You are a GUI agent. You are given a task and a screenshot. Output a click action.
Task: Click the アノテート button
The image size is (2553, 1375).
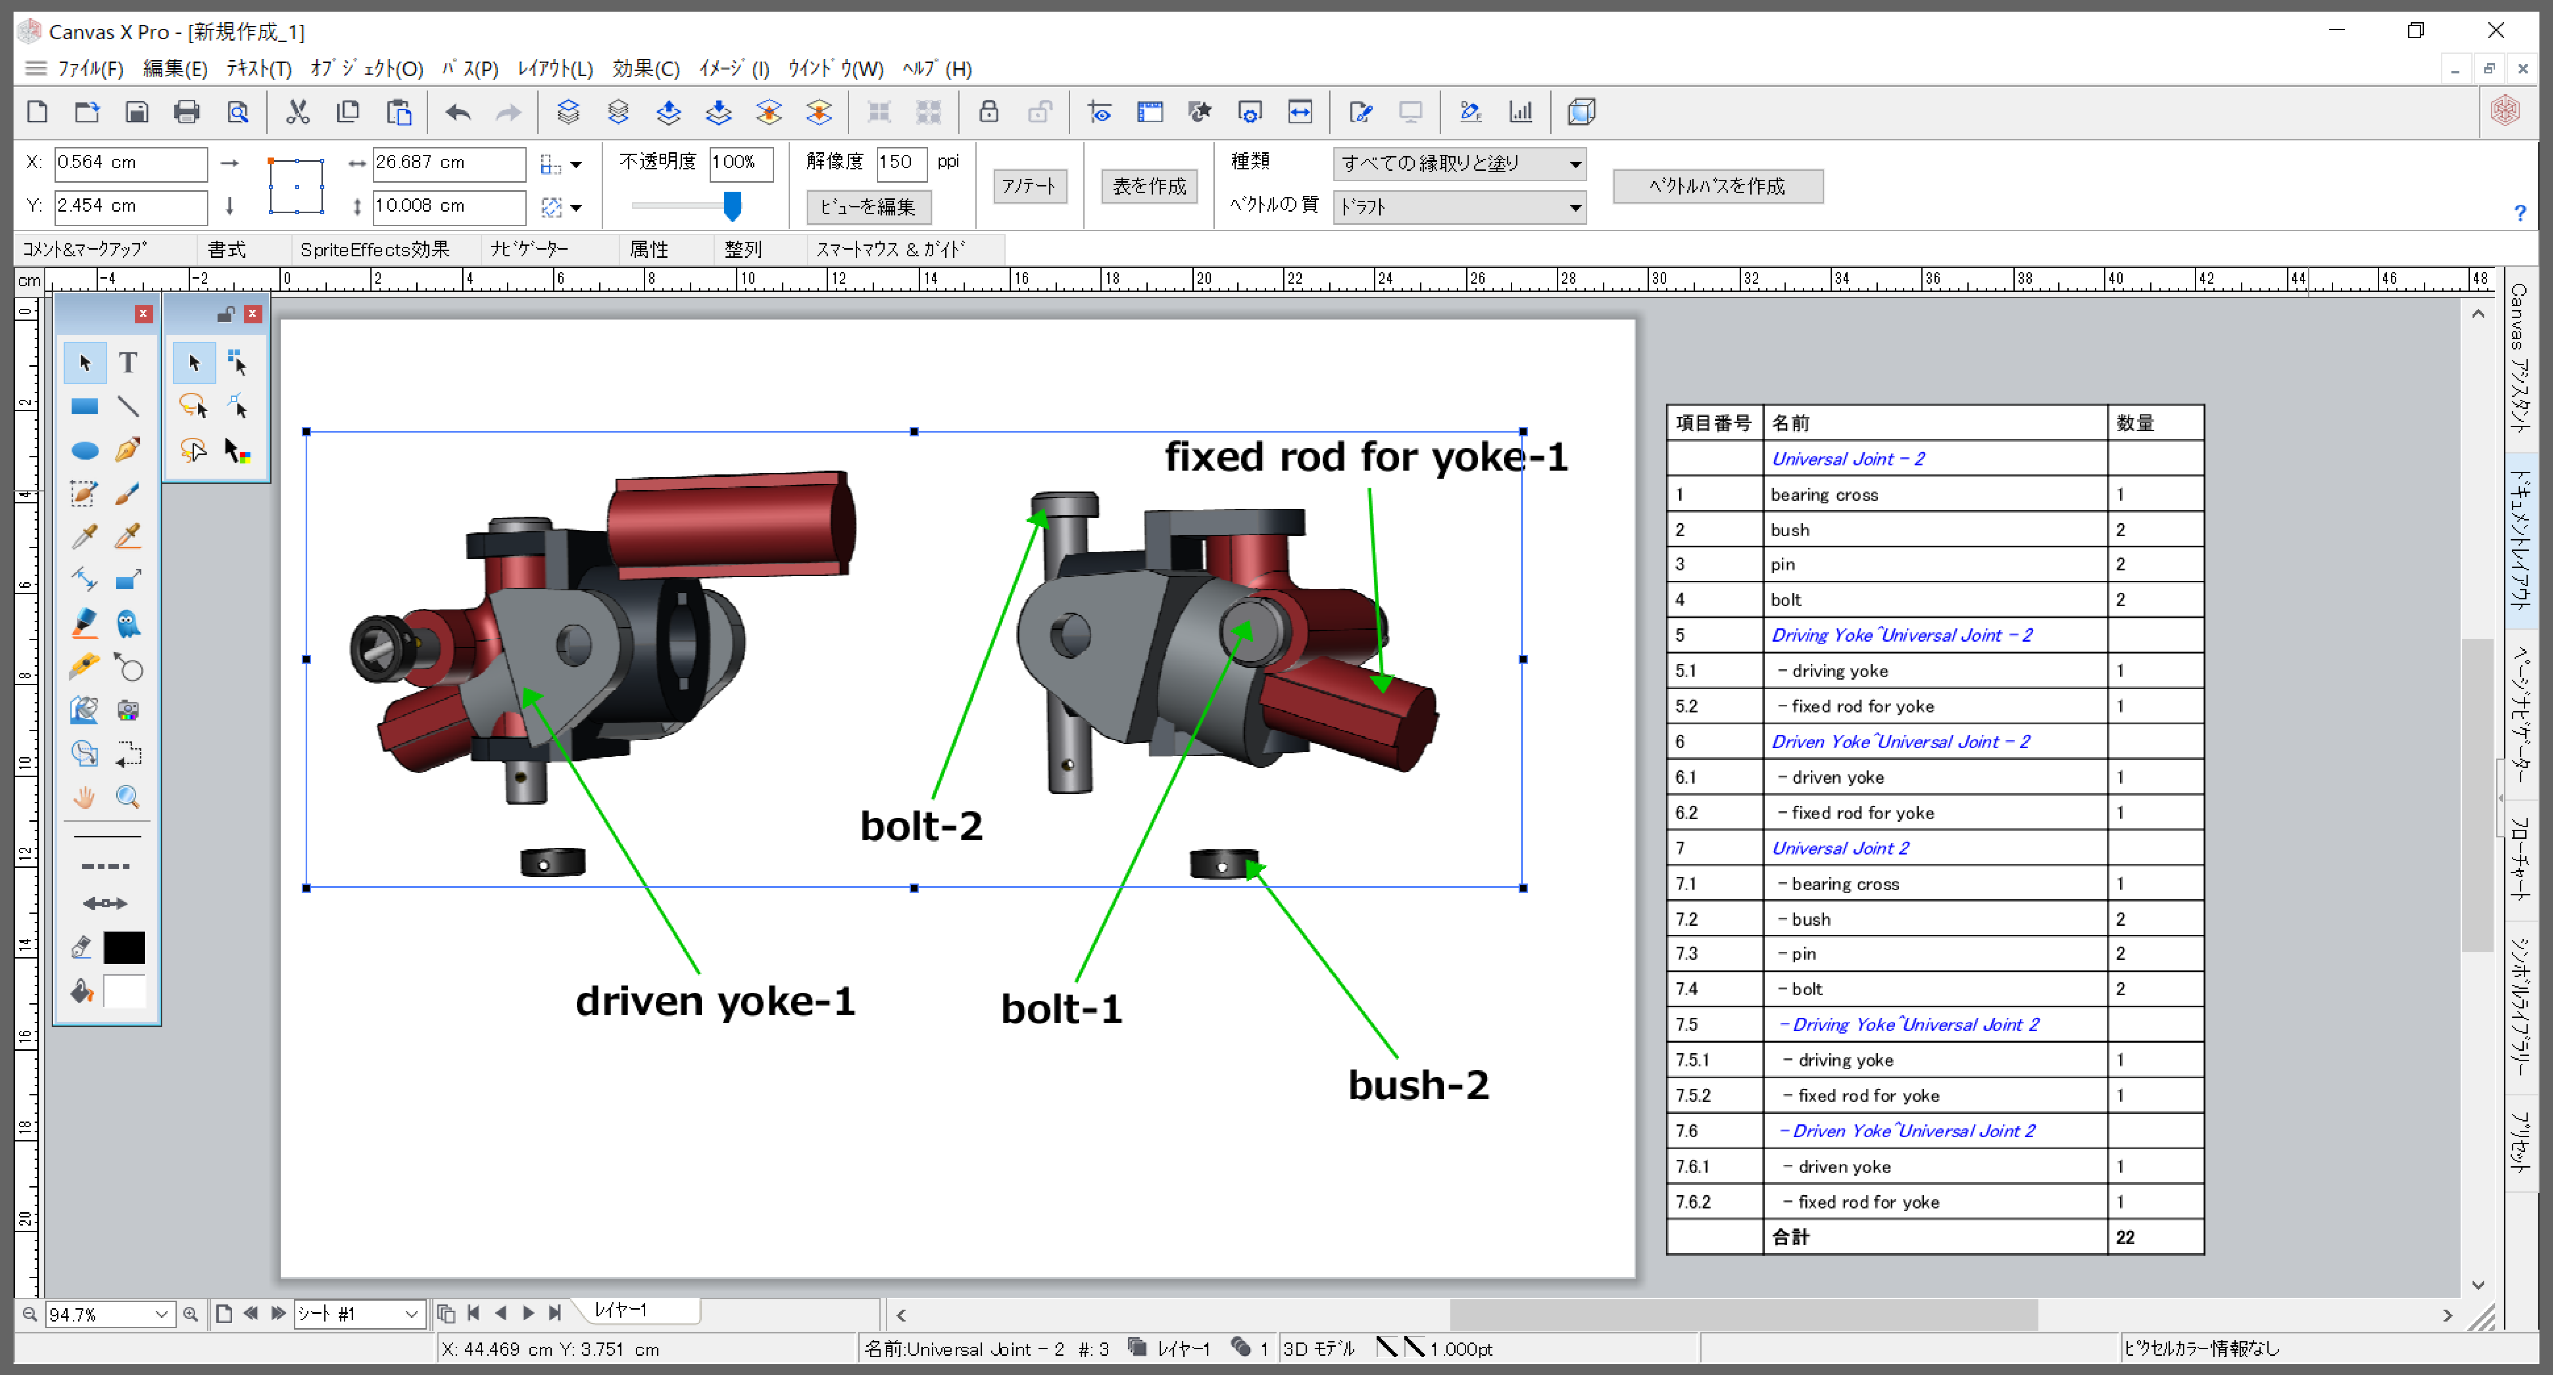click(1030, 186)
